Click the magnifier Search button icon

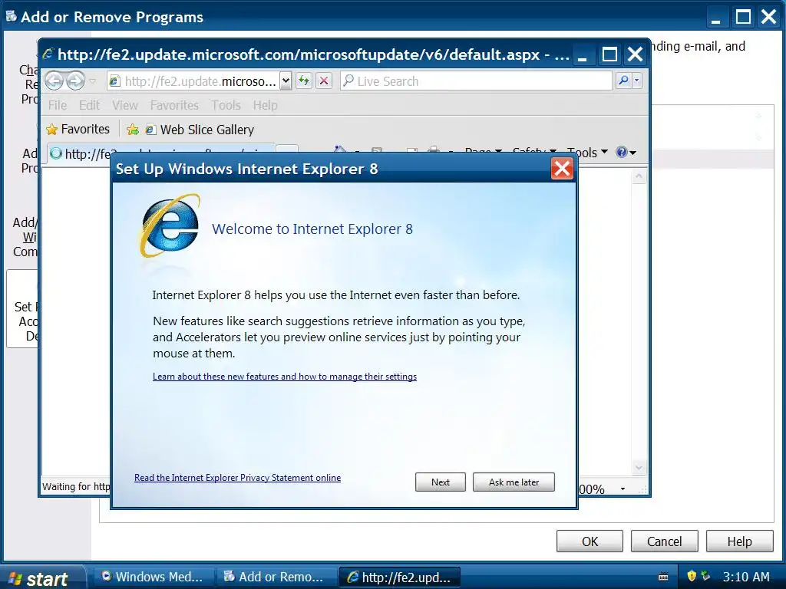[x=623, y=81]
